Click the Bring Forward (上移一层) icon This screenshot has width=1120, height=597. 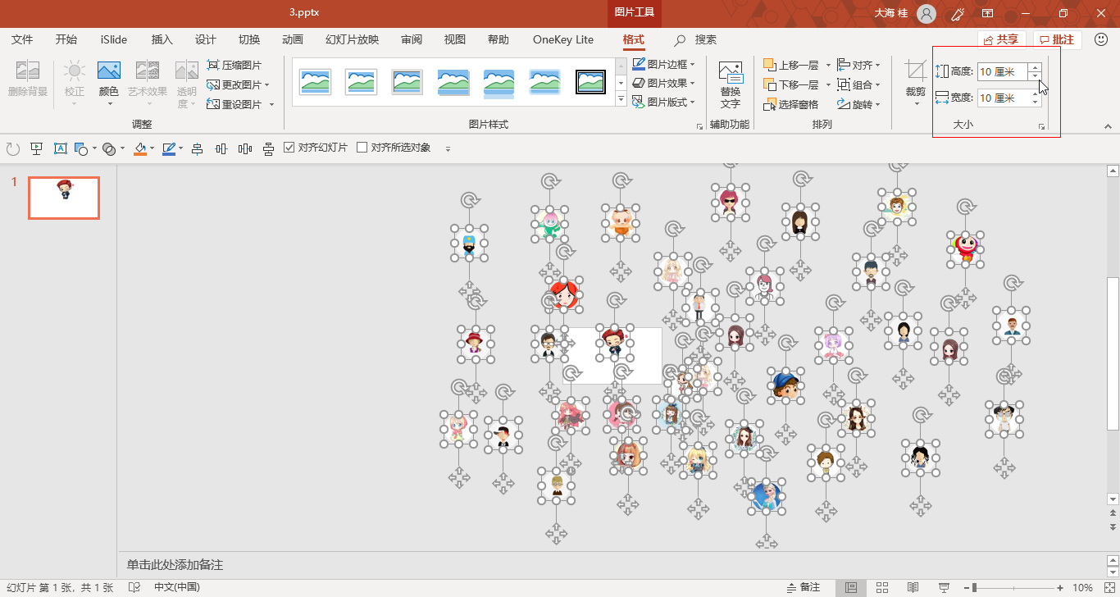coord(770,65)
